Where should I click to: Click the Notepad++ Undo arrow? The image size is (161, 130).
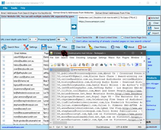point(93,65)
